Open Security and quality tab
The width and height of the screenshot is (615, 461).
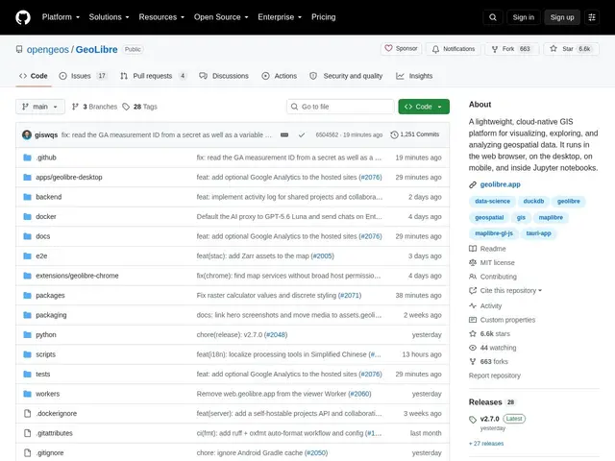346,76
